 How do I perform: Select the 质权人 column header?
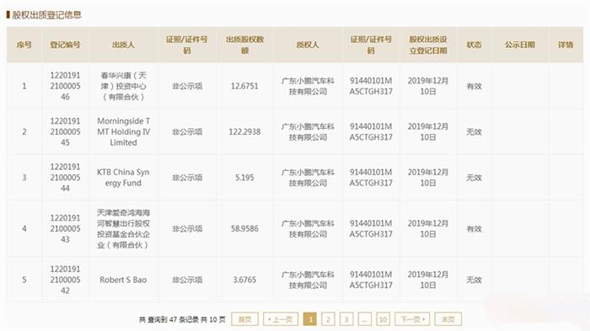click(308, 45)
